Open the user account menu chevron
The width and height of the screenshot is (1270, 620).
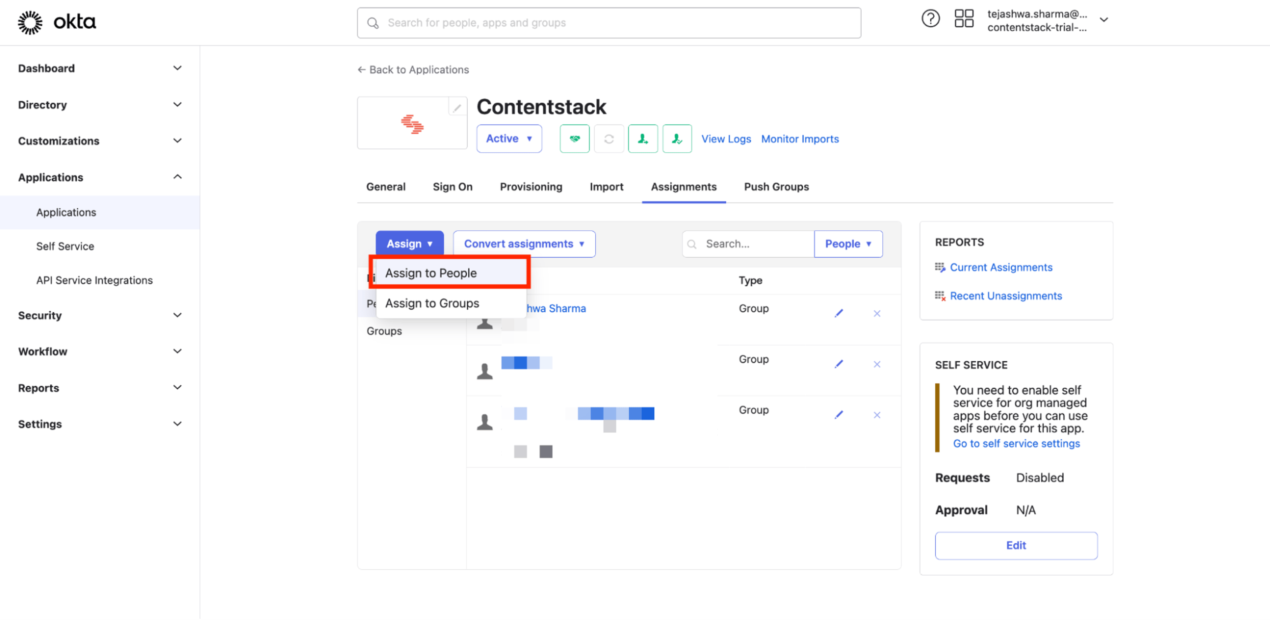(x=1104, y=20)
